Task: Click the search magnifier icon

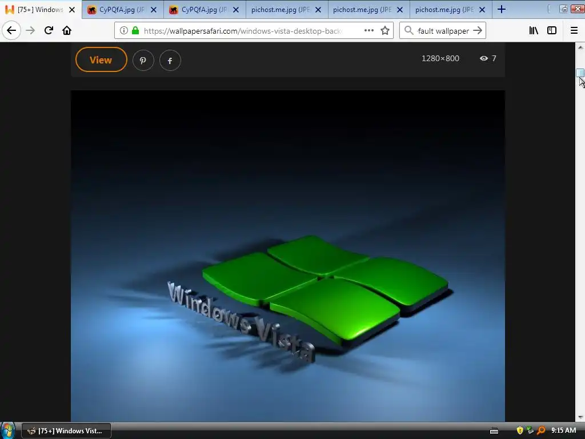Action: pos(408,30)
